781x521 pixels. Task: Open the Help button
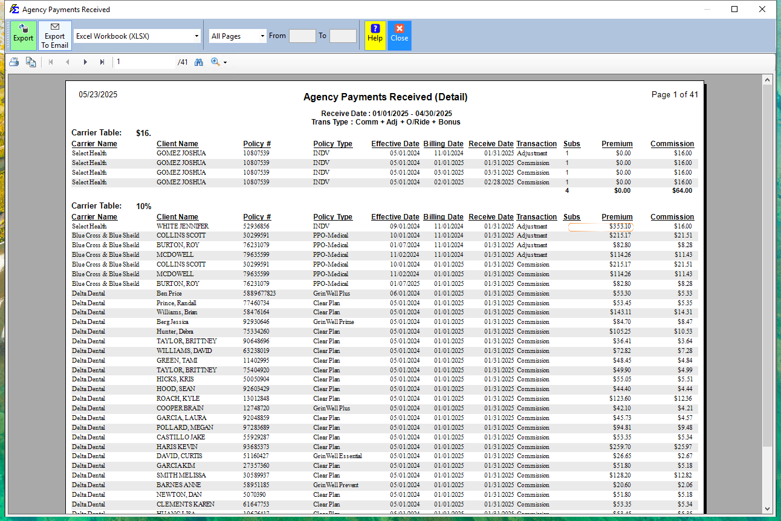[375, 36]
